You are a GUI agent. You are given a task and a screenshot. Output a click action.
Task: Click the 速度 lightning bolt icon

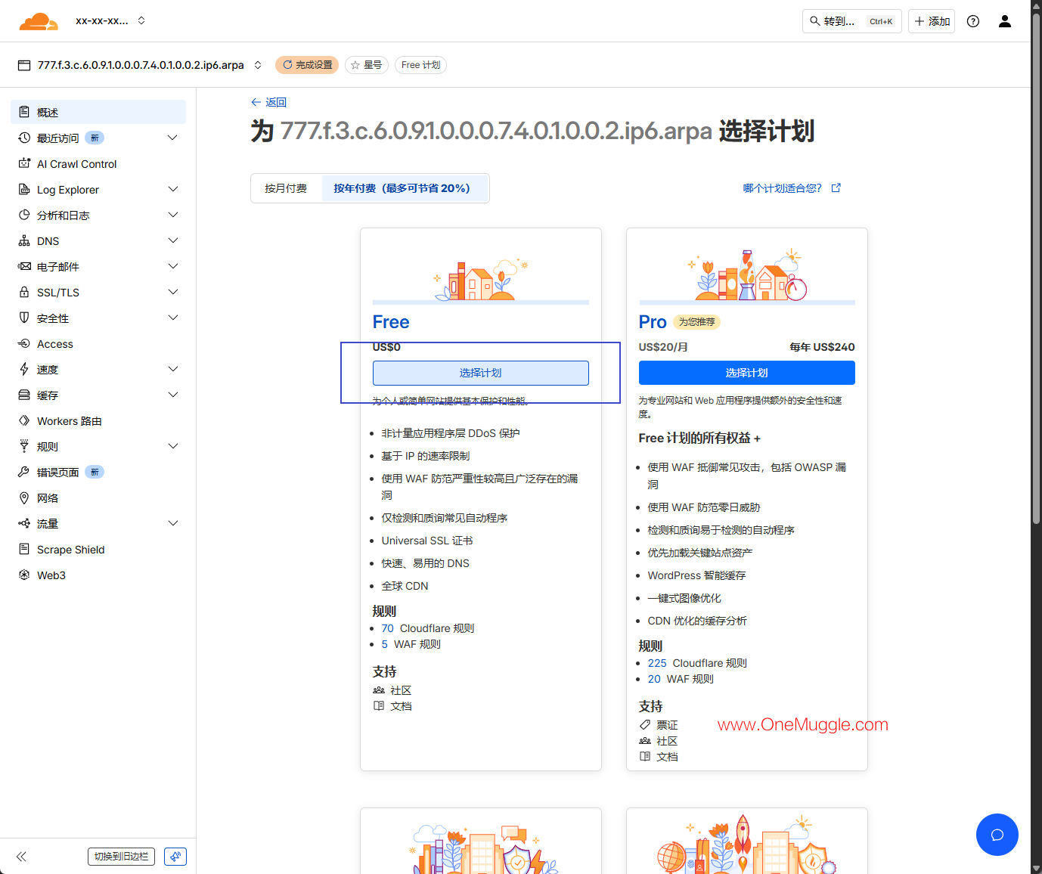[24, 369]
